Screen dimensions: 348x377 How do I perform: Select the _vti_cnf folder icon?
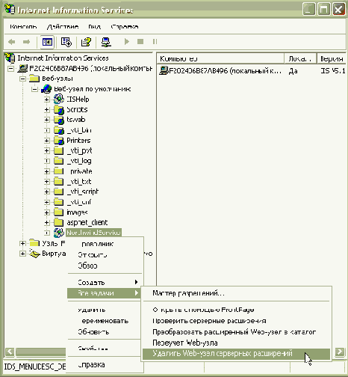pyautogui.click(x=59, y=202)
